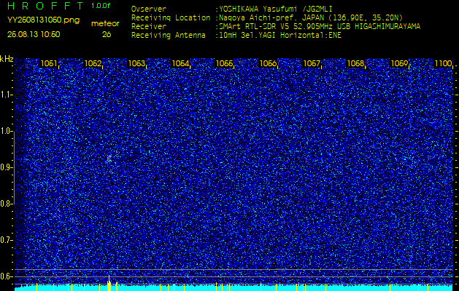Click the HROFFT program title text
459x291 pixels.
click(x=46, y=6)
